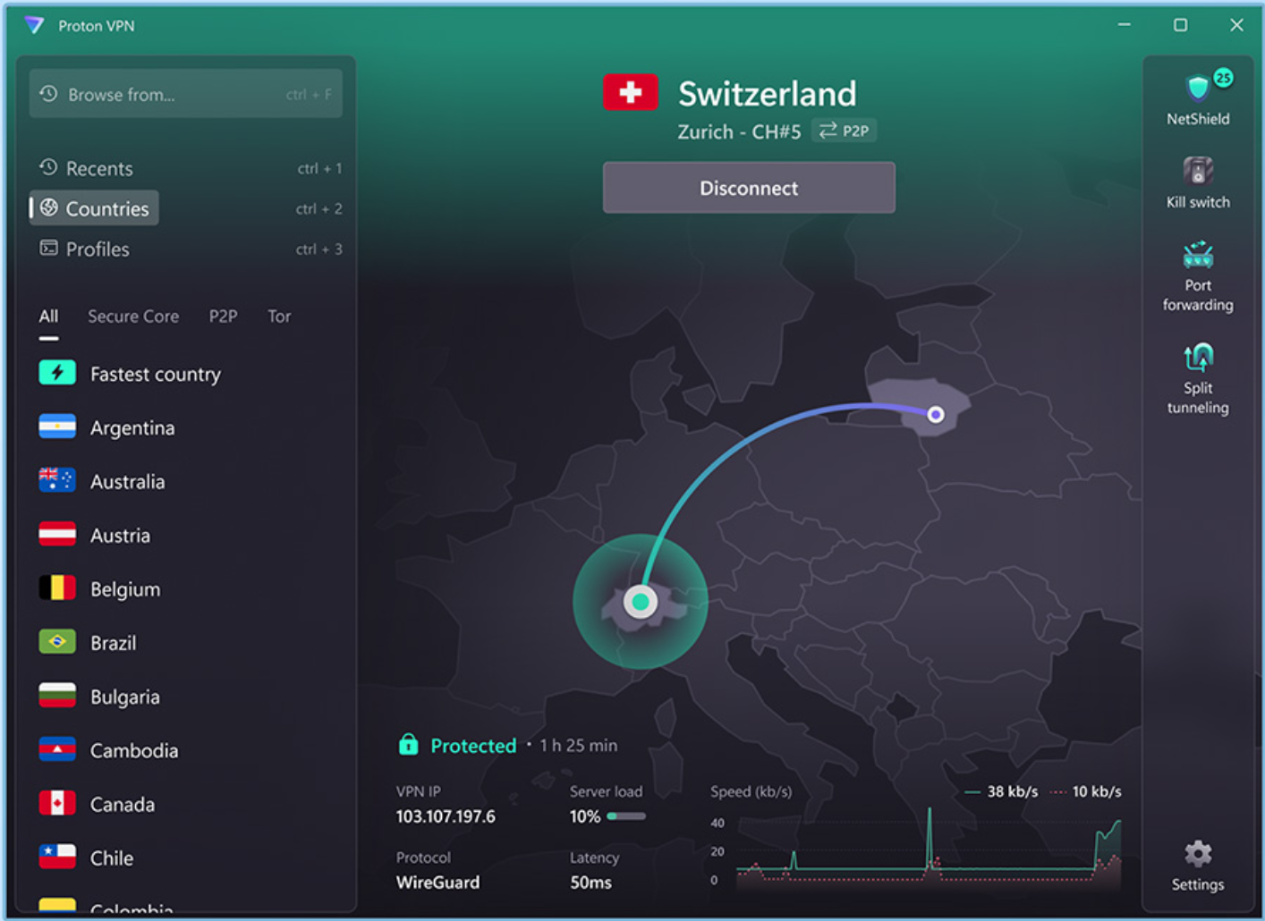Image resolution: width=1265 pixels, height=921 pixels.
Task: Click the Fastest country lightning icon
Action: point(57,373)
